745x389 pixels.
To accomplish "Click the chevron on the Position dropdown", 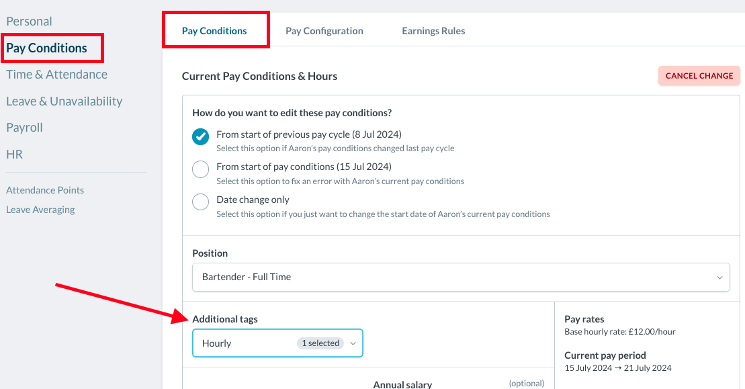I will (x=719, y=277).
